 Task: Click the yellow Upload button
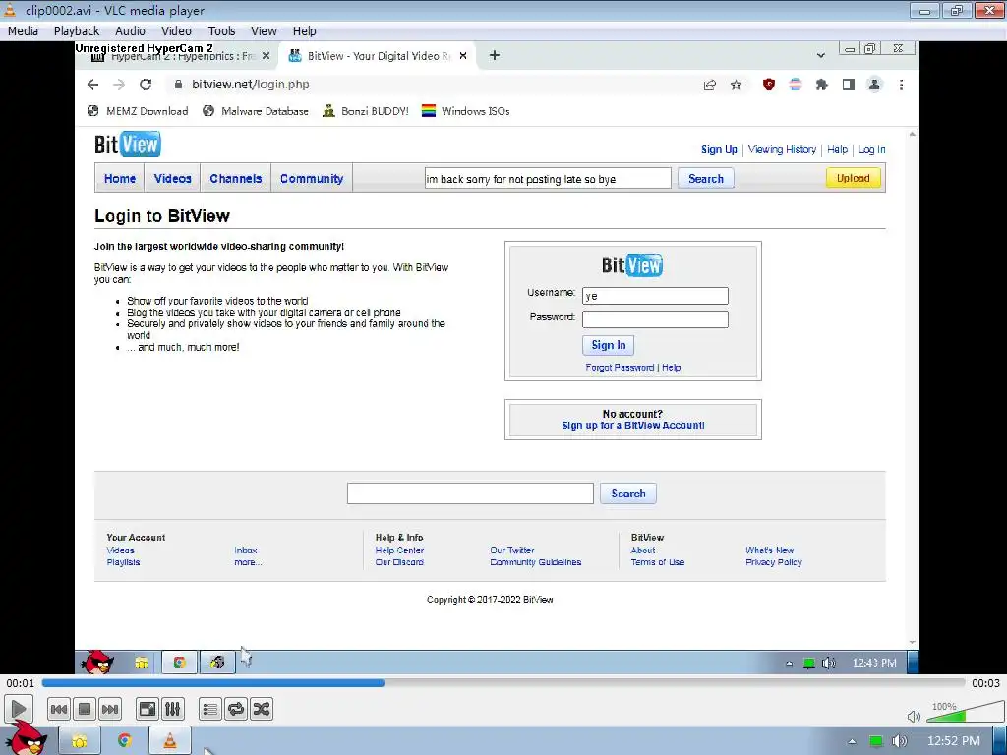853,179
